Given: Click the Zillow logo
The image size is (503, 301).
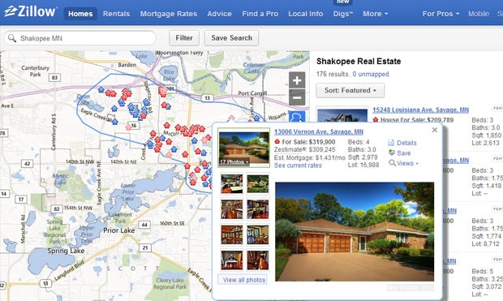Looking at the screenshot, I should tap(31, 12).
